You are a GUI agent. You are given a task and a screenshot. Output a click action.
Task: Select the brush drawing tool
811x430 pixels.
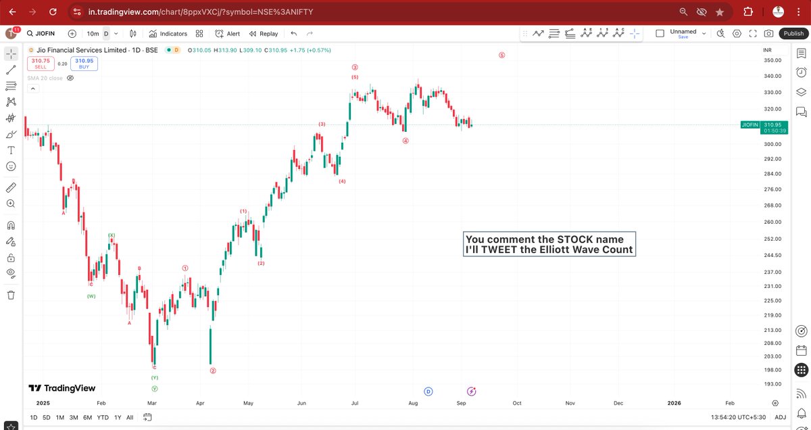11,134
